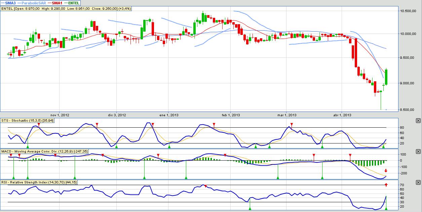Click the last green buy marker in Stochastic panel
The height and width of the screenshot is (212, 422).
coord(383,147)
